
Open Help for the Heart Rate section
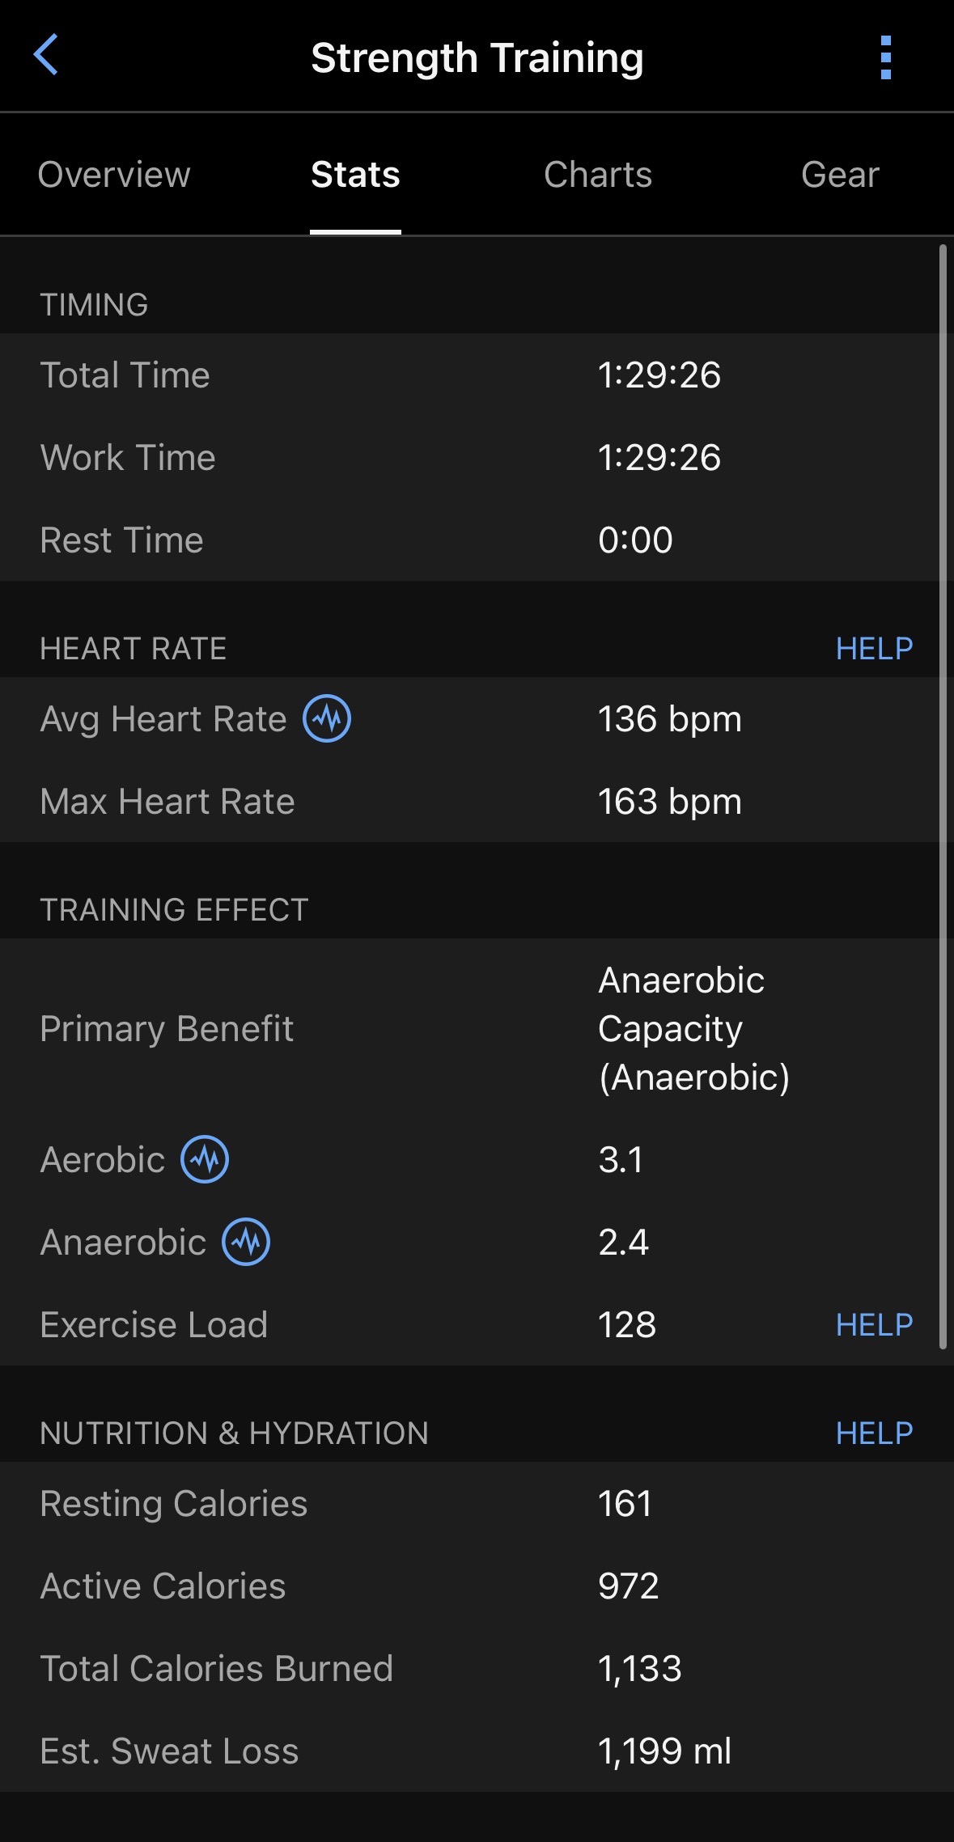pos(874,648)
